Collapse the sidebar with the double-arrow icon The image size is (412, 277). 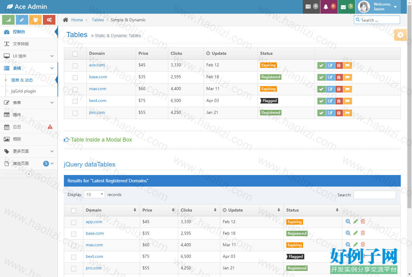pyautogui.click(x=29, y=174)
